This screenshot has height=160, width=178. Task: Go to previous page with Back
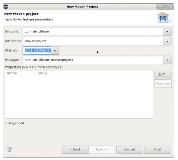pos(75,149)
